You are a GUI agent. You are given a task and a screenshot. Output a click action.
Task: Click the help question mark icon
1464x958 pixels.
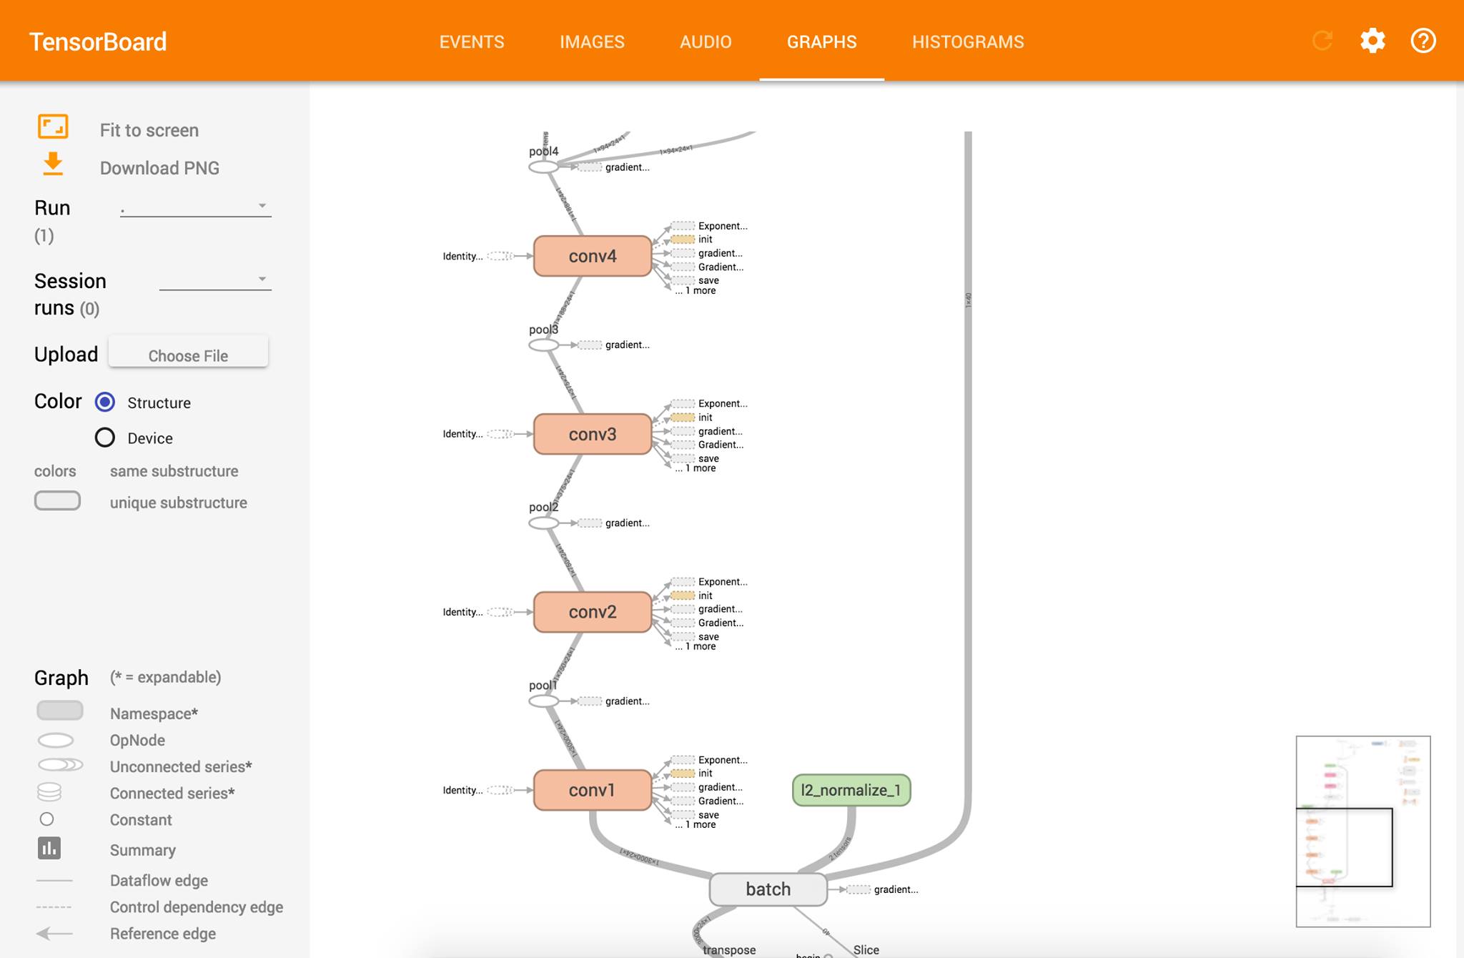1423,41
